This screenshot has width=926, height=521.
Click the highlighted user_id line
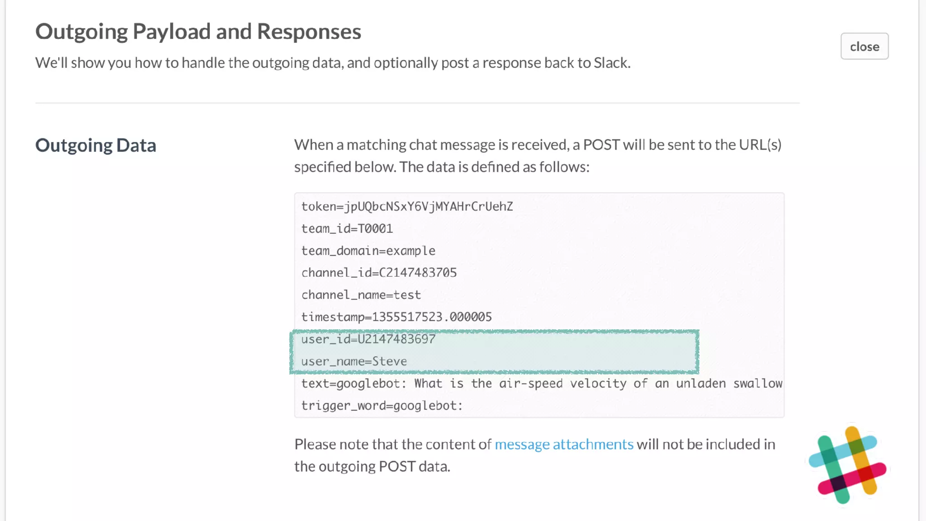(368, 339)
